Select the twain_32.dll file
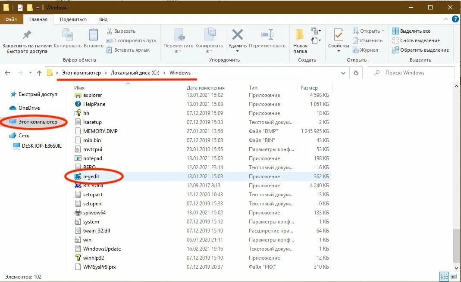Image resolution: width=461 pixels, height=282 pixels. pos(97,231)
